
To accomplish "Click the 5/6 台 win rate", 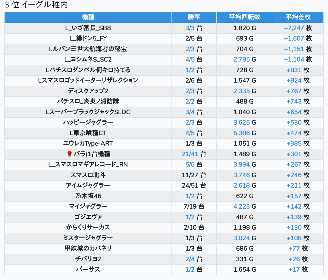I will 194,165.
